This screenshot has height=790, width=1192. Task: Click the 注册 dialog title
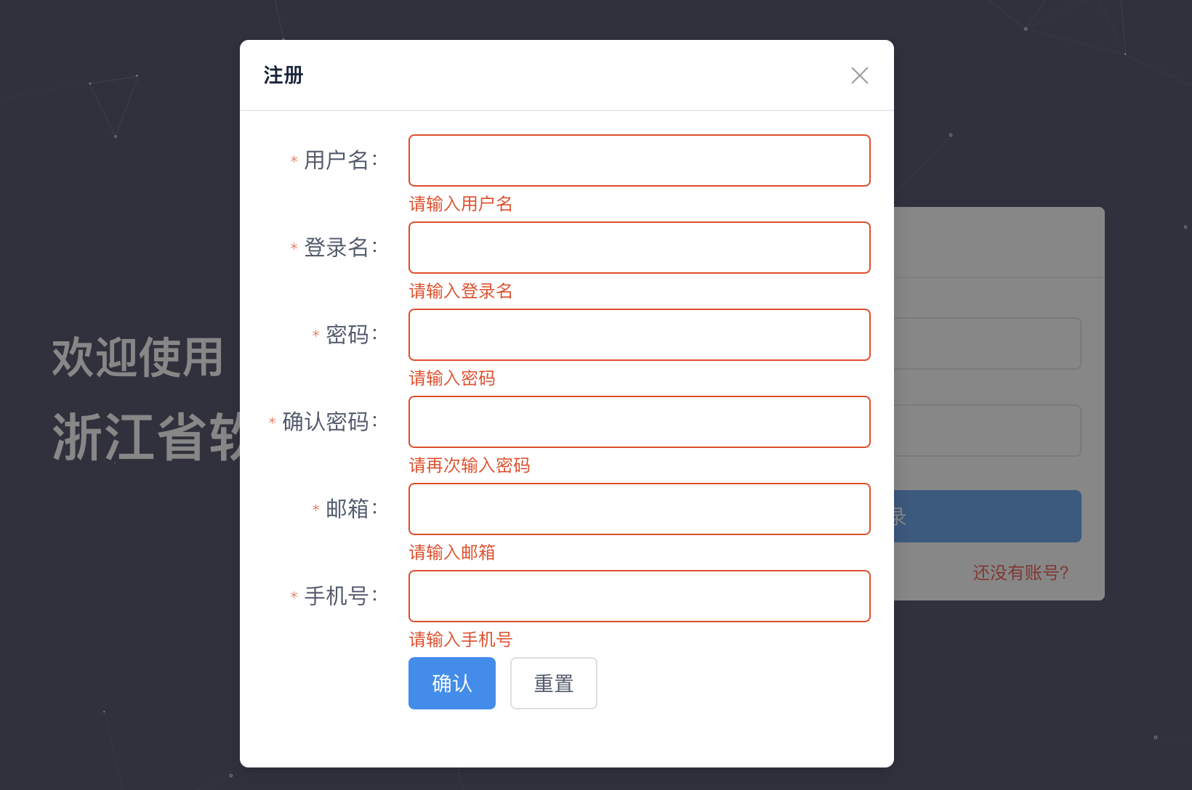[x=283, y=76]
